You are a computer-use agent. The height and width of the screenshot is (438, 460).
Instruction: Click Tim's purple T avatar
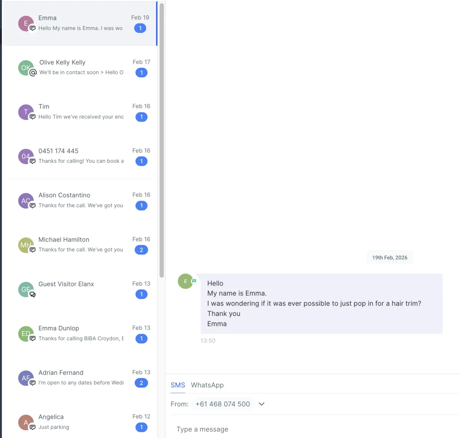pyautogui.click(x=26, y=112)
